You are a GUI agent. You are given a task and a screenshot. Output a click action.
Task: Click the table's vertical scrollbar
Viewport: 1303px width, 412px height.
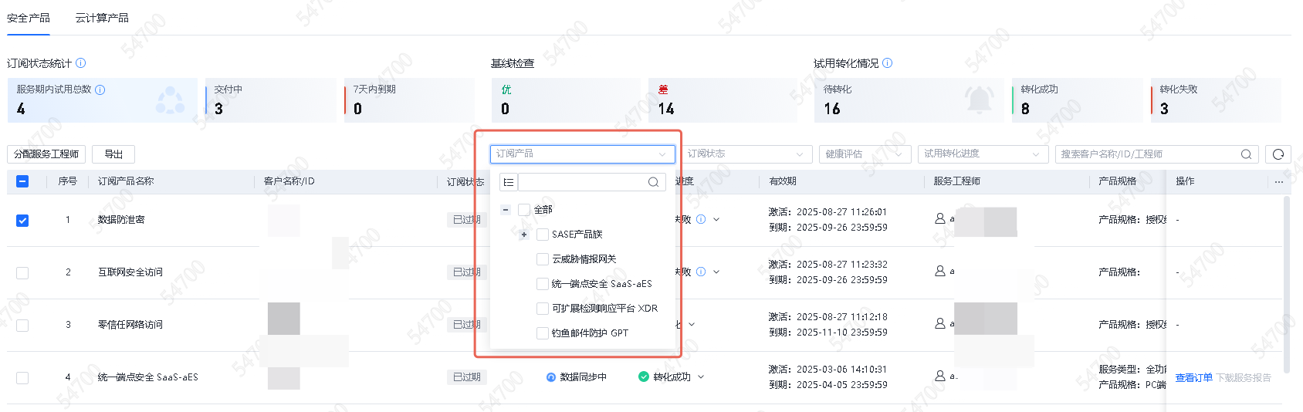(x=1286, y=285)
